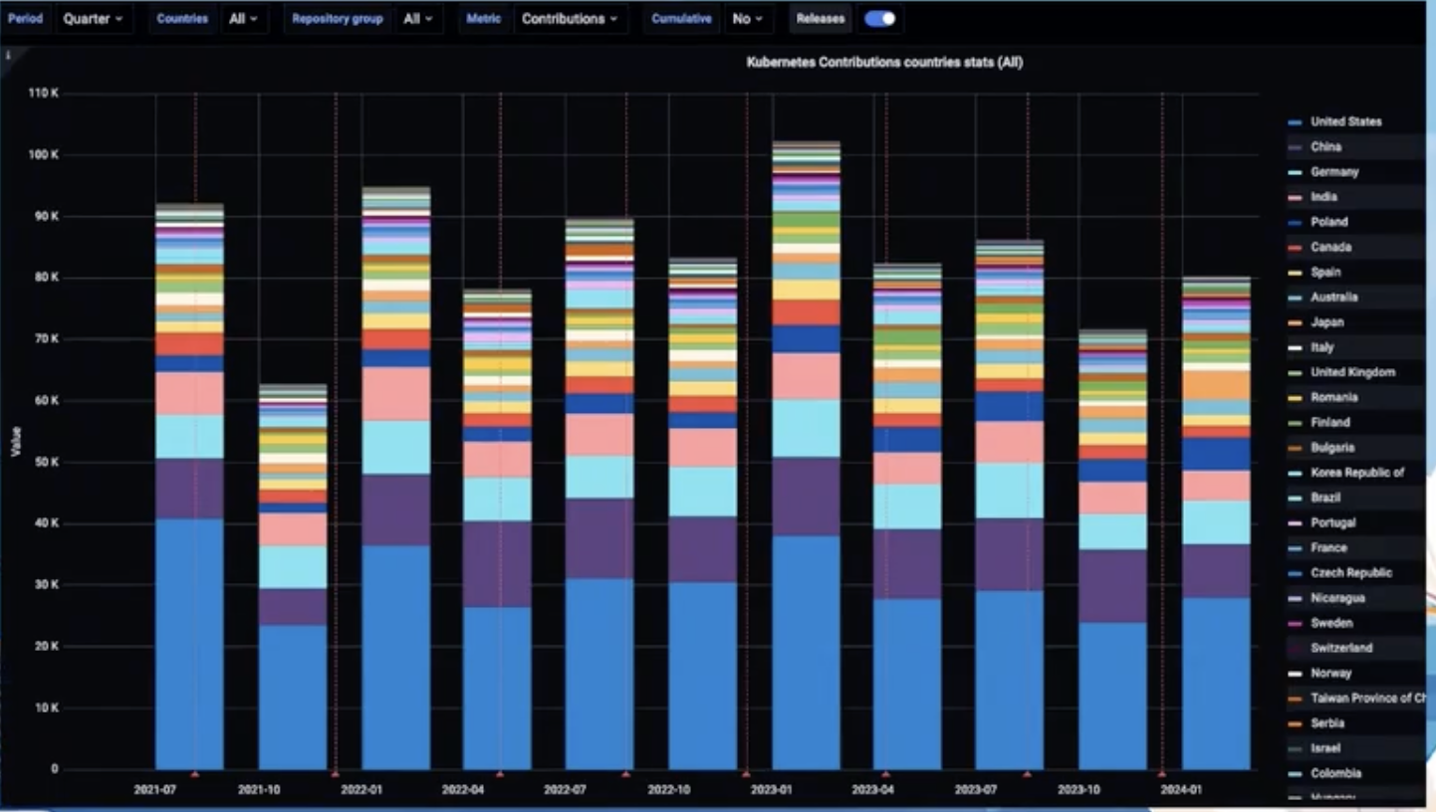
Task: Click the France legend entry
Action: tap(1328, 547)
